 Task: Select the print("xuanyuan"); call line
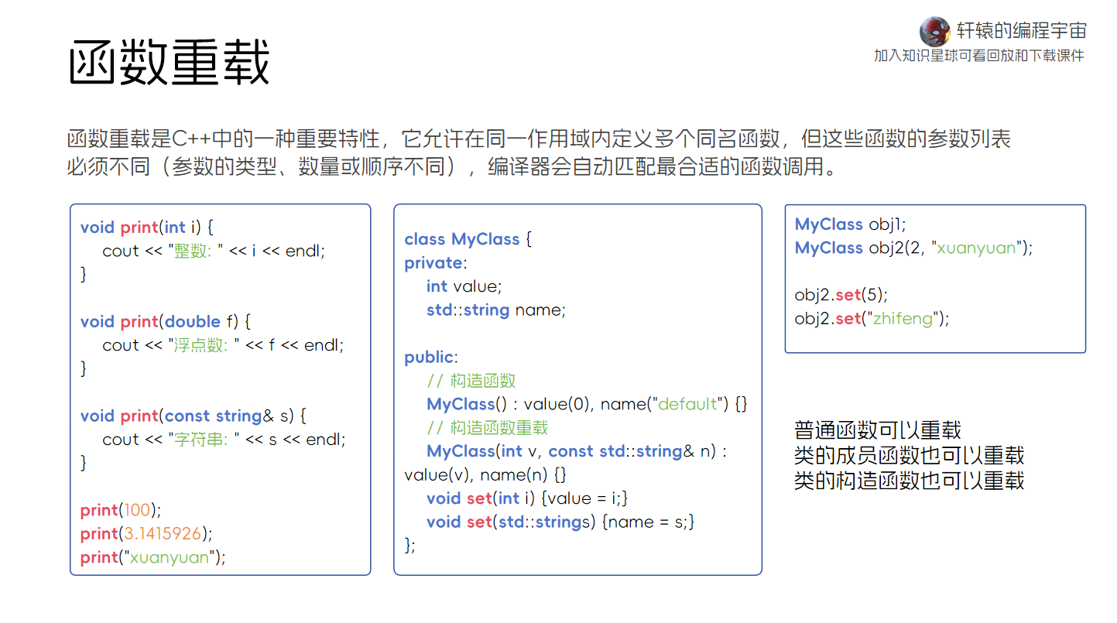coord(152,558)
